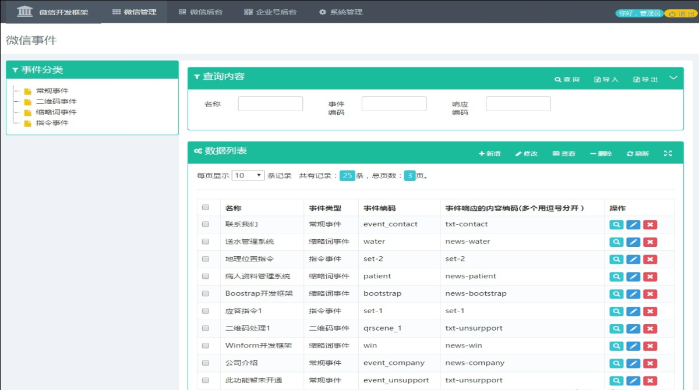Delete icon for 二维码处理1 row
Viewport: 699px width, 390px height.
(x=650, y=329)
